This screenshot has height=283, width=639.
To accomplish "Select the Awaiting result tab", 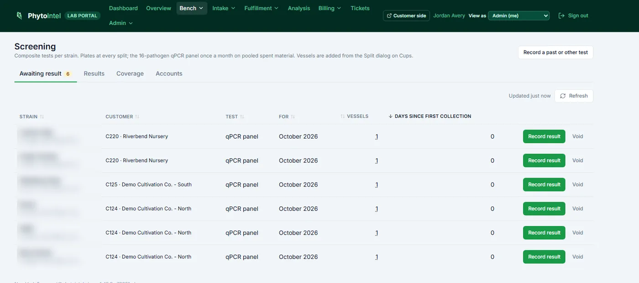I will (x=46, y=74).
